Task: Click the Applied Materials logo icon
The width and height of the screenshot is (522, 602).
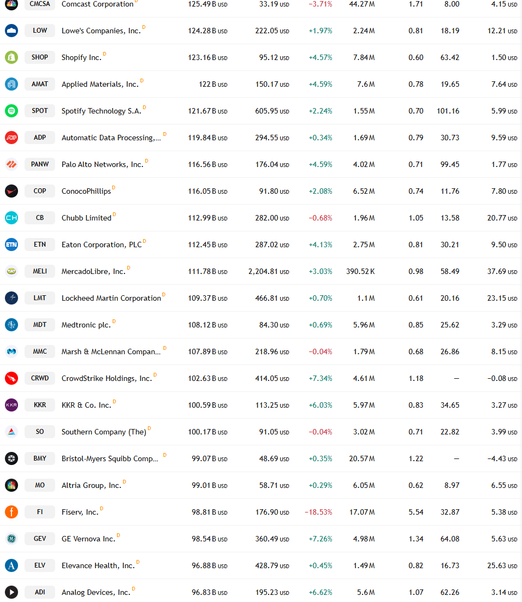Action: pos(11,84)
